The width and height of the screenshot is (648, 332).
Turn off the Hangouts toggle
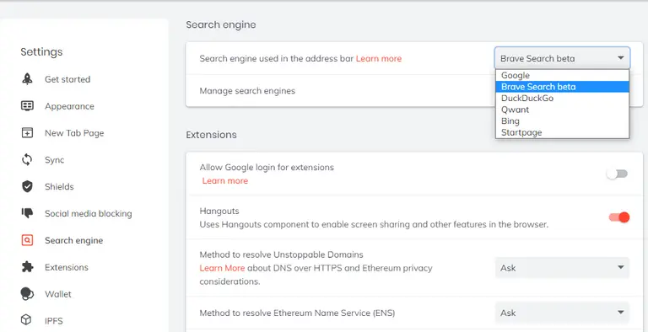click(618, 217)
